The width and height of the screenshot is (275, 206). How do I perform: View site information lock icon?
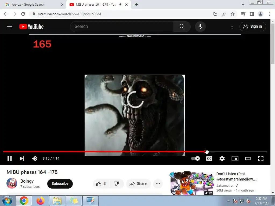click(x=34, y=14)
